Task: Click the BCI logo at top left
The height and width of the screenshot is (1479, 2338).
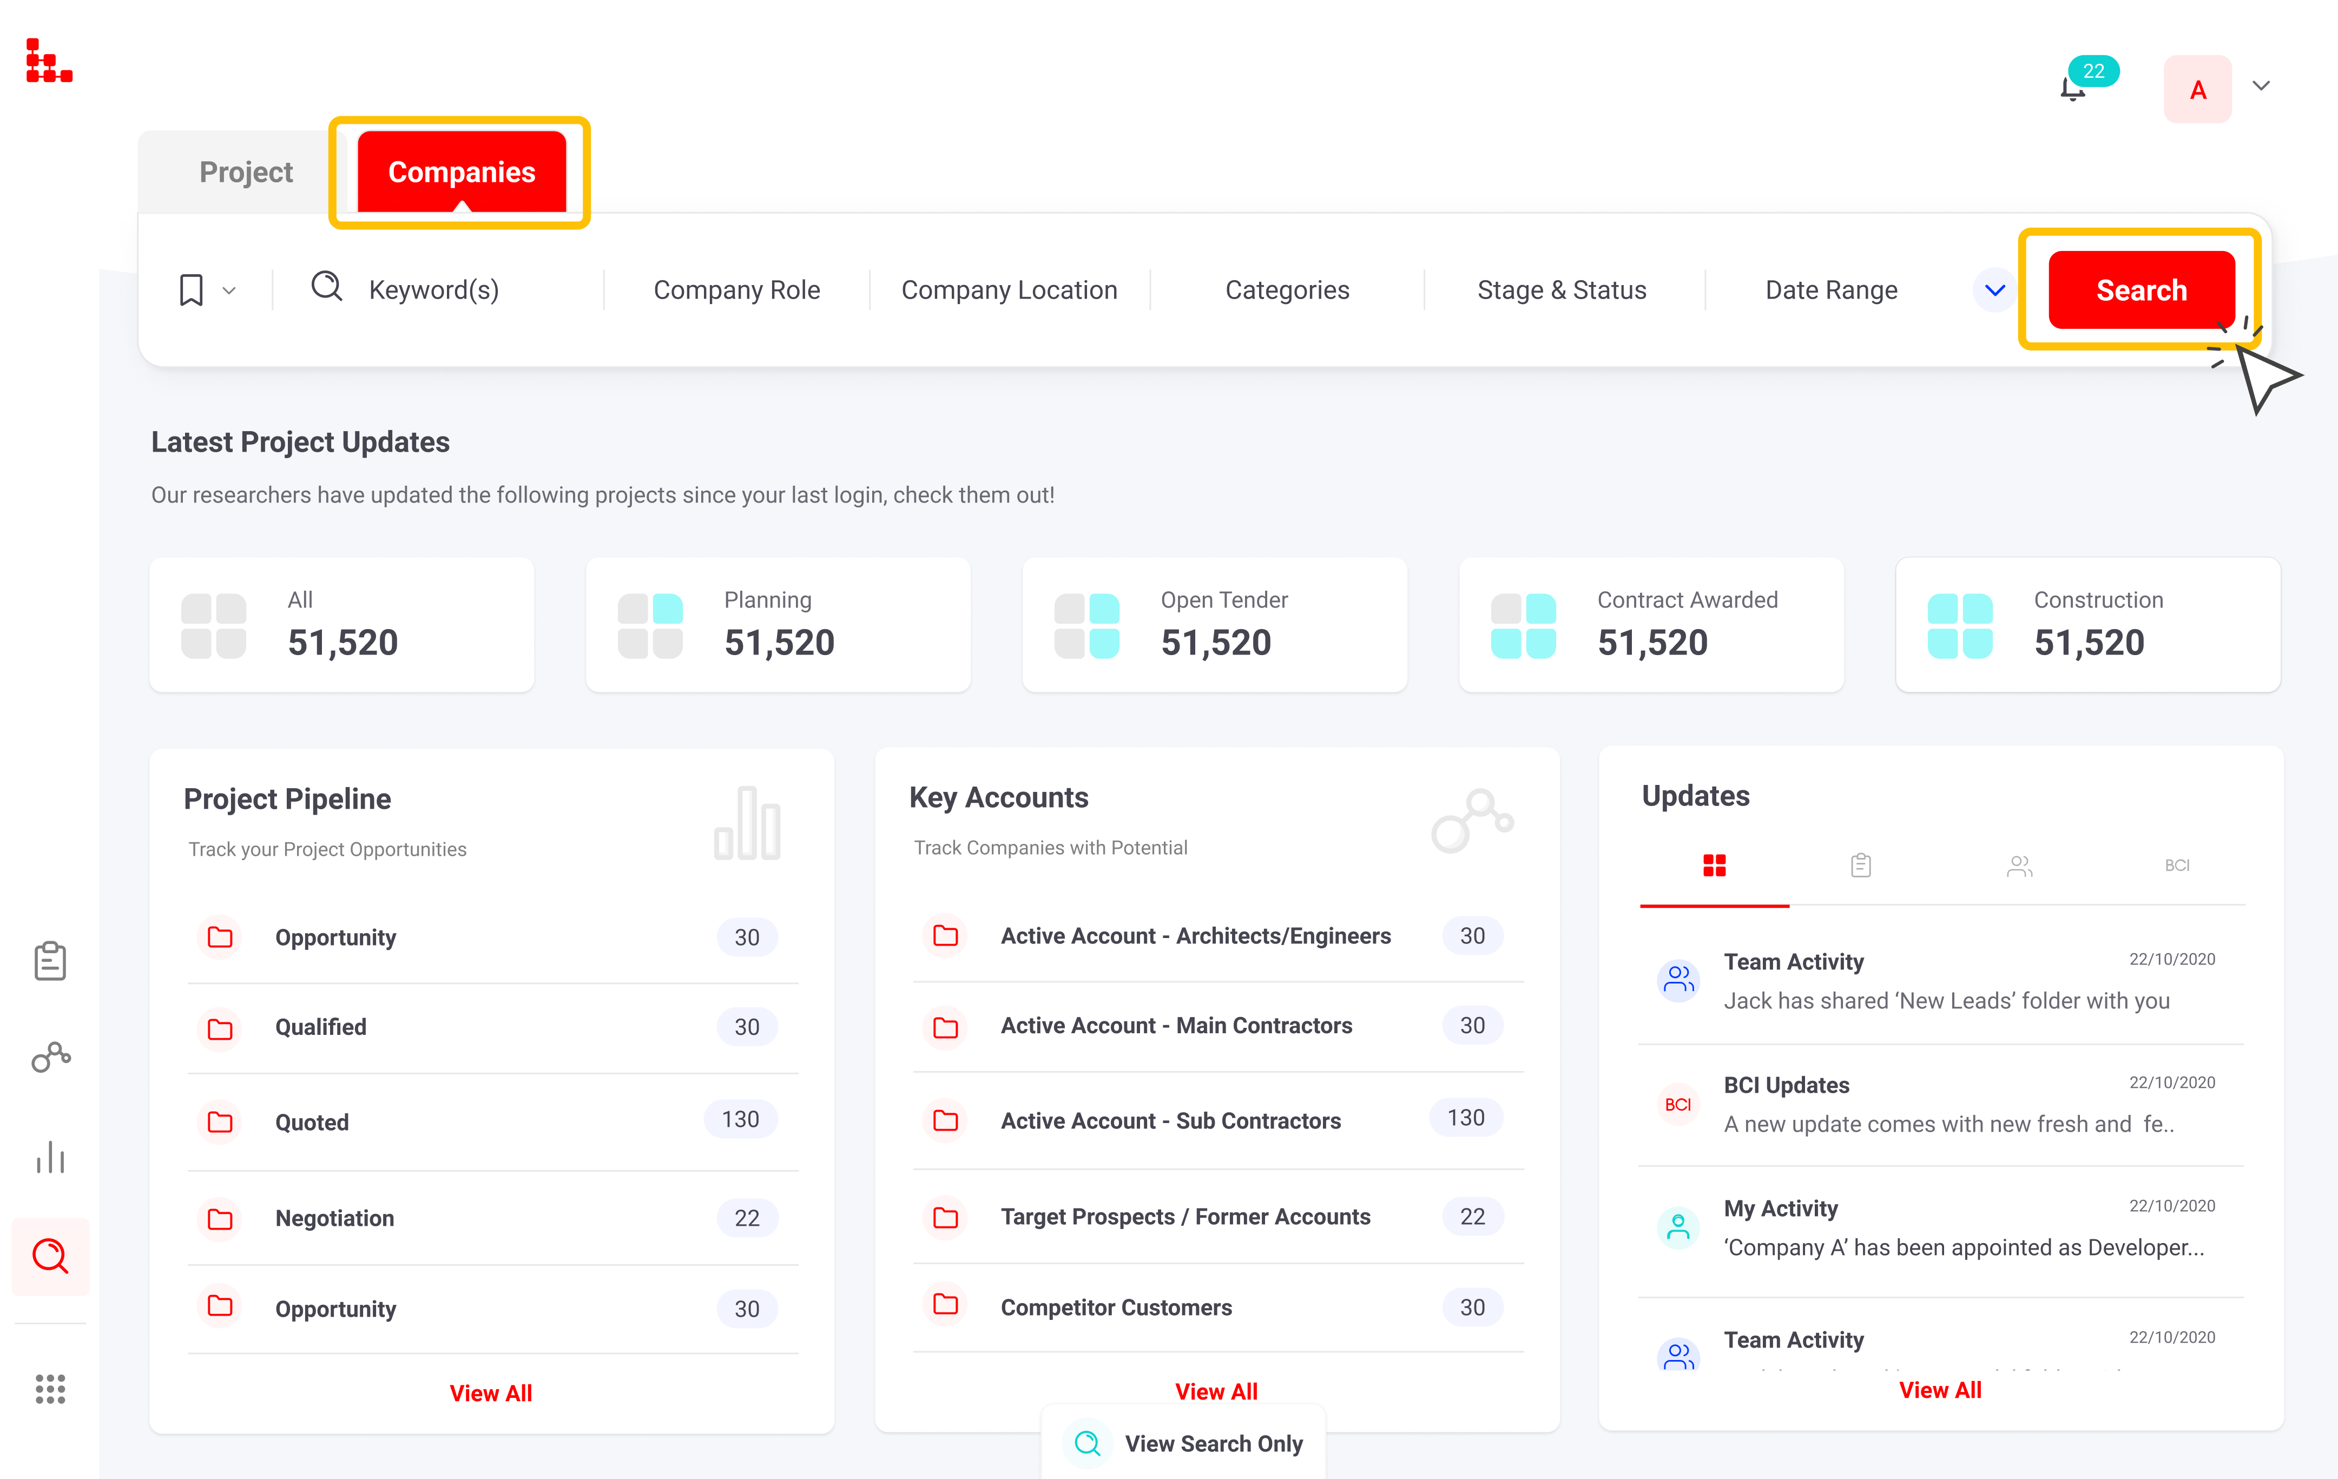Action: (49, 61)
